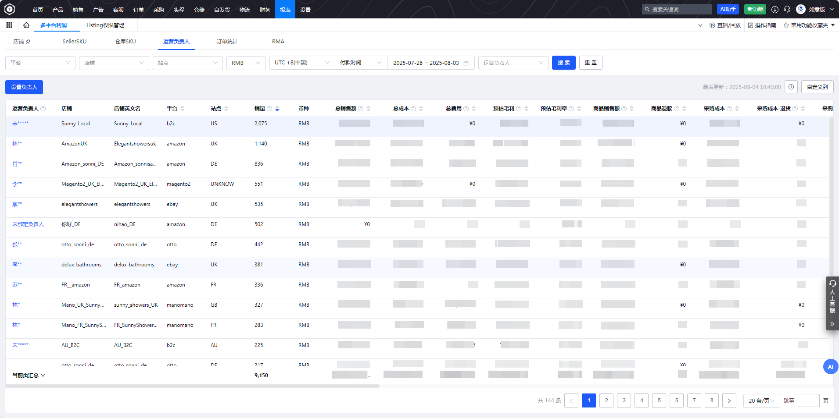Click the calendar icon in date range
The image size is (839, 418).
(466, 63)
